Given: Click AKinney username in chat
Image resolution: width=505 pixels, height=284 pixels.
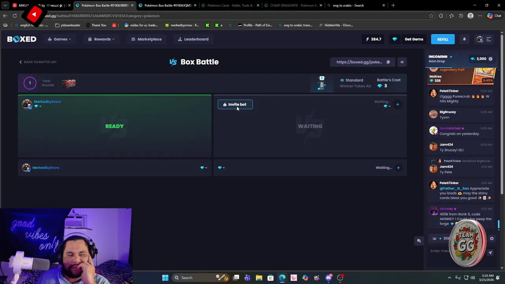Looking at the screenshot, I should [x=446, y=209].
